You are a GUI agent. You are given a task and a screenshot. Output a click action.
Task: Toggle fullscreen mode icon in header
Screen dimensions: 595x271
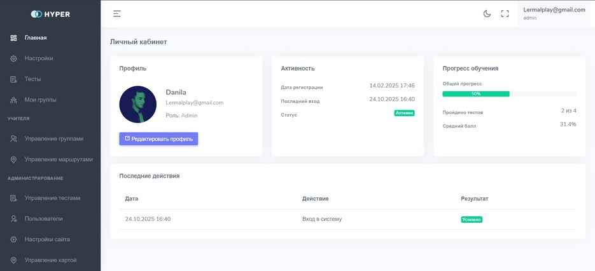coord(505,13)
